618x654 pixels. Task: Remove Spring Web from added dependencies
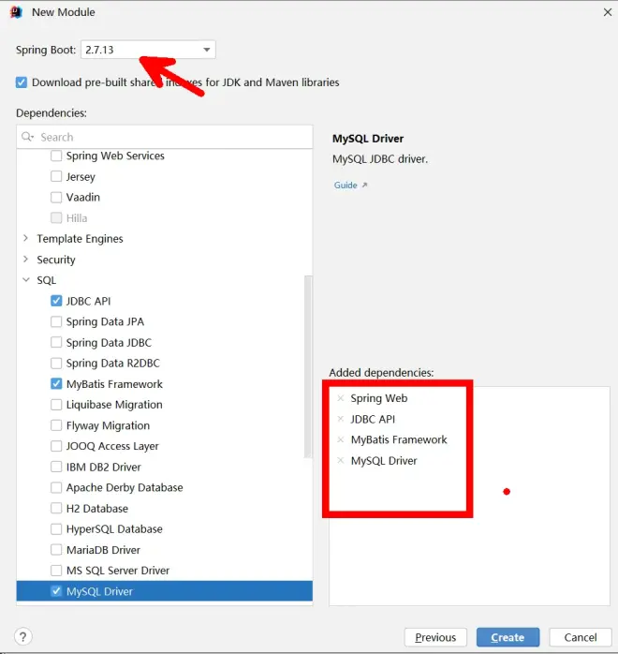tap(341, 398)
